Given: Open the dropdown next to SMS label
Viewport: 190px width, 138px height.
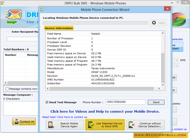Looking at the screenshot, I should coord(175,60).
